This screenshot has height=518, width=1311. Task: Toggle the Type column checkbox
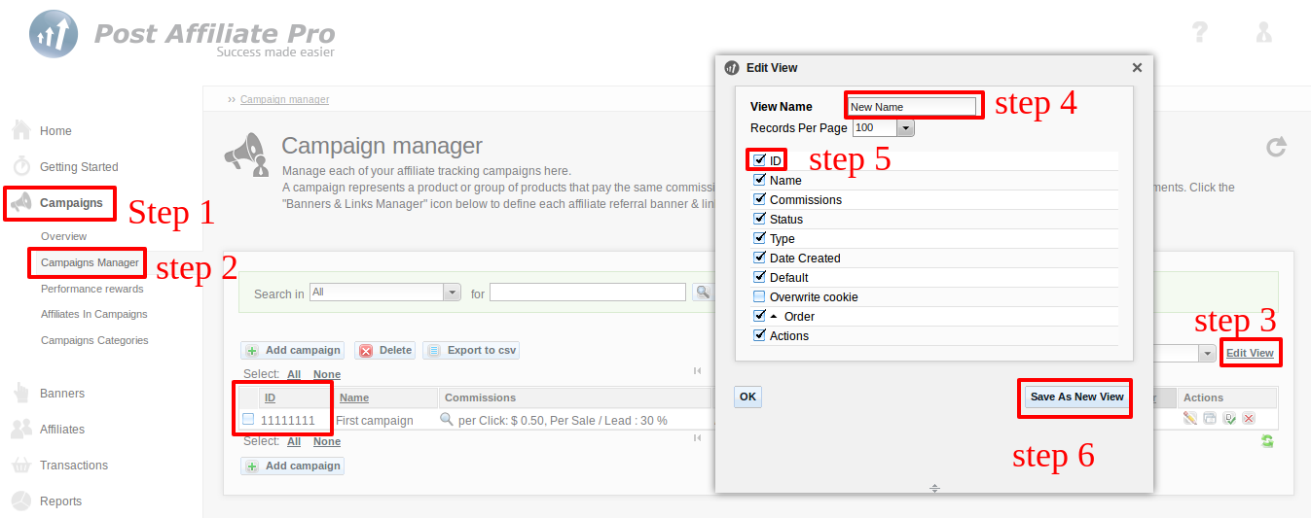(759, 237)
